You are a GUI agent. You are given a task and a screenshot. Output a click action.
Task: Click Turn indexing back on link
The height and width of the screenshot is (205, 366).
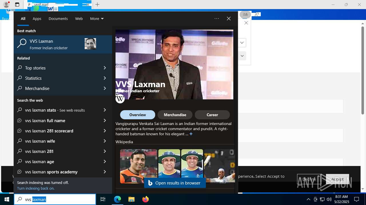click(36, 188)
